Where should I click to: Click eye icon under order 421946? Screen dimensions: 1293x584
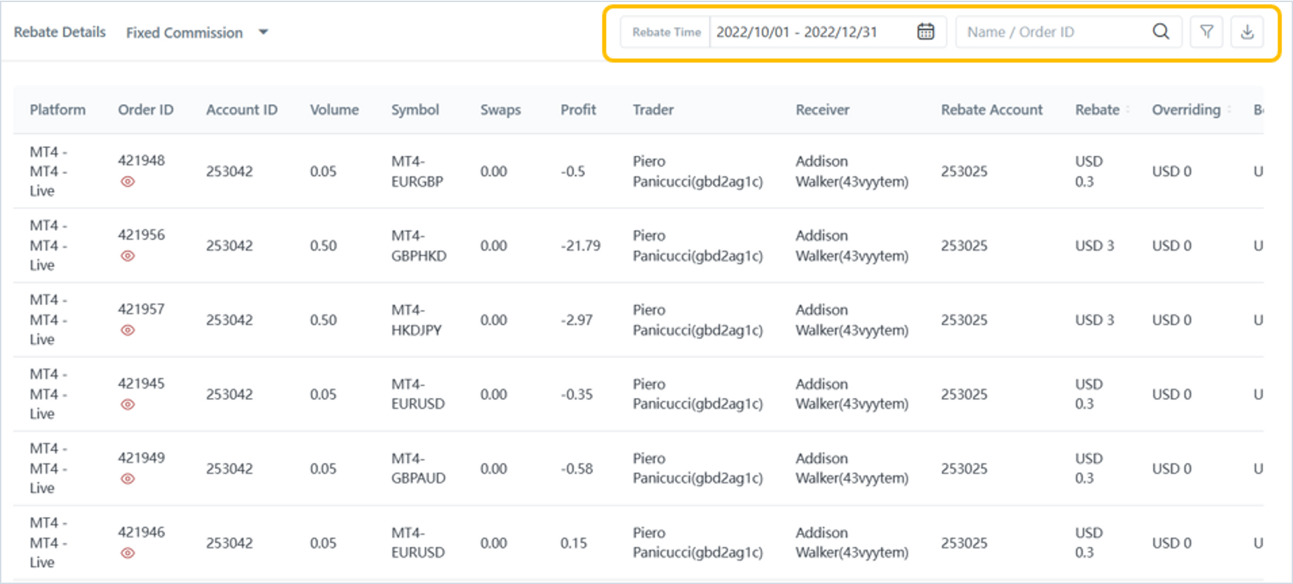pyautogui.click(x=128, y=554)
